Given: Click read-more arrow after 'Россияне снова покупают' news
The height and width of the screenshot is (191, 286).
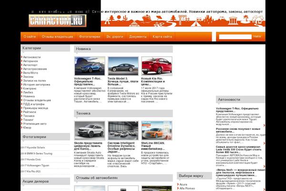Looking at the screenshot, I should pyautogui.click(x=264, y=143).
